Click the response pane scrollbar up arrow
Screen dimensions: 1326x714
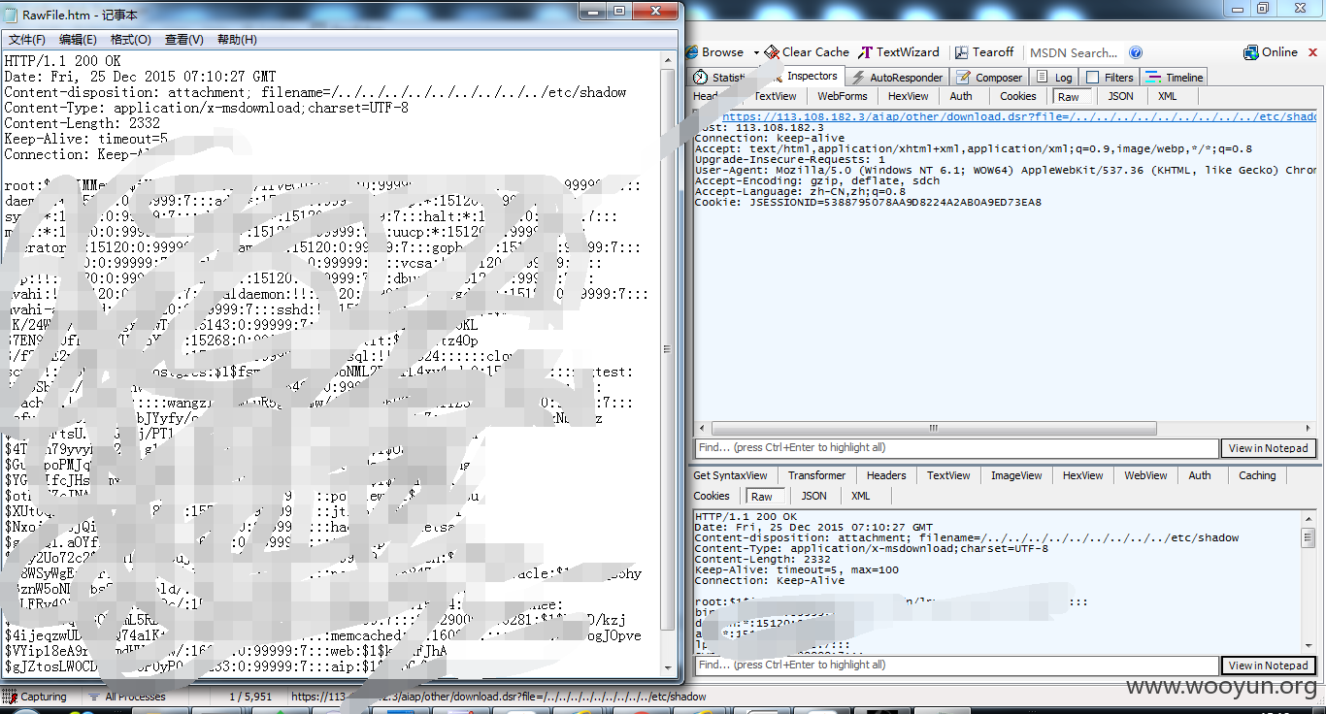click(x=1308, y=517)
